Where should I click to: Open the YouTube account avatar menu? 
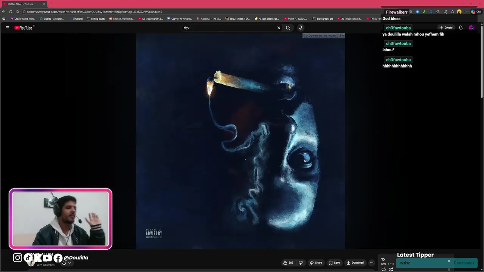[x=471, y=28]
